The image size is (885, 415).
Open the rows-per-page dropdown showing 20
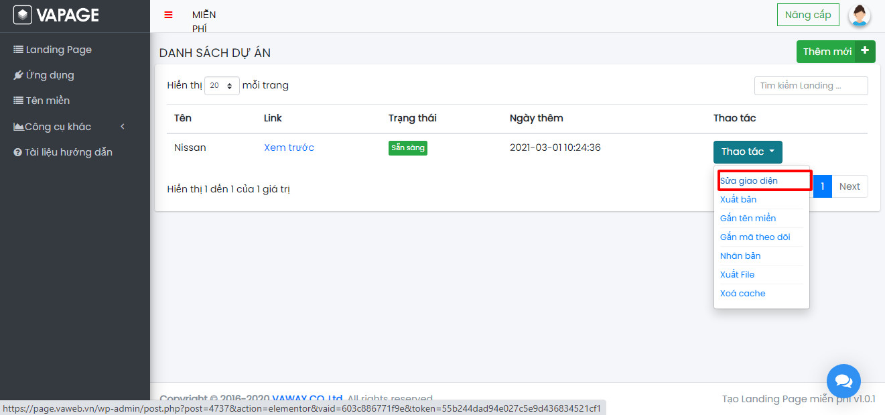click(222, 86)
